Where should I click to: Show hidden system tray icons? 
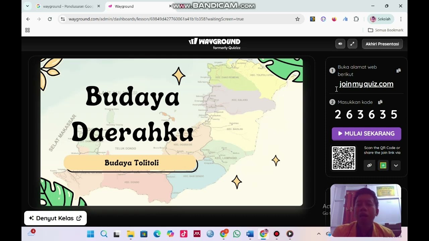(319, 234)
